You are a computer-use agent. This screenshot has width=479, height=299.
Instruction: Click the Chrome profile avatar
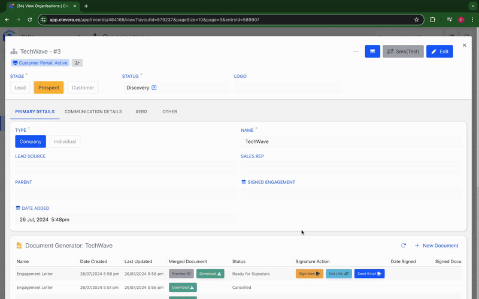coord(461,20)
